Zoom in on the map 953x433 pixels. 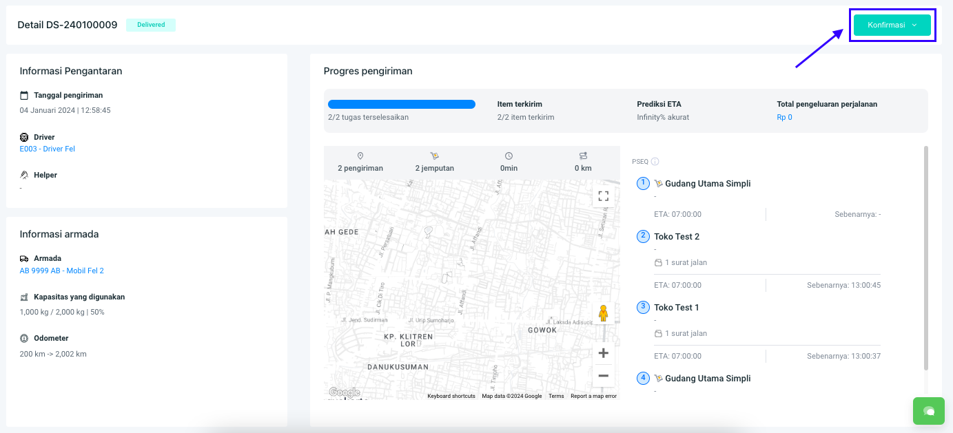[603, 353]
